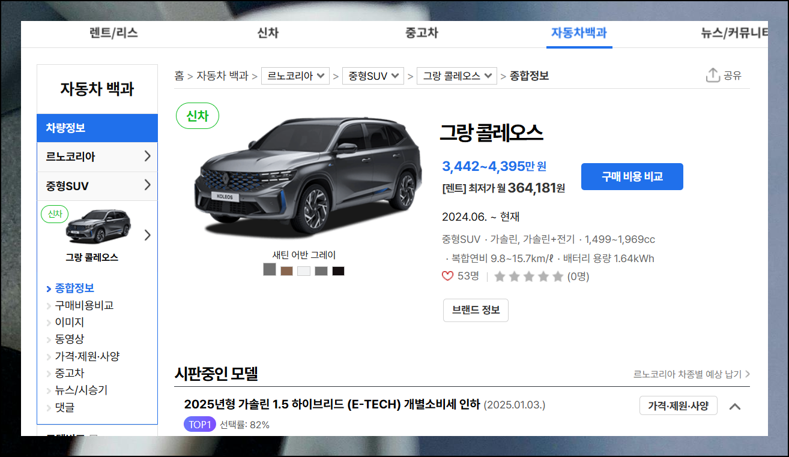Click the 3,442~4,395만 원 price text
789x457 pixels.
(x=494, y=166)
